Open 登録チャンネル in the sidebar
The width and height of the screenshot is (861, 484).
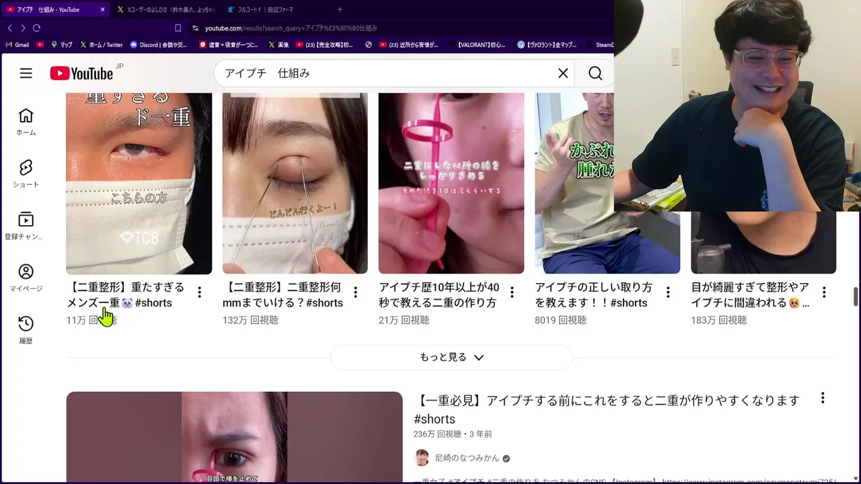[x=26, y=227]
